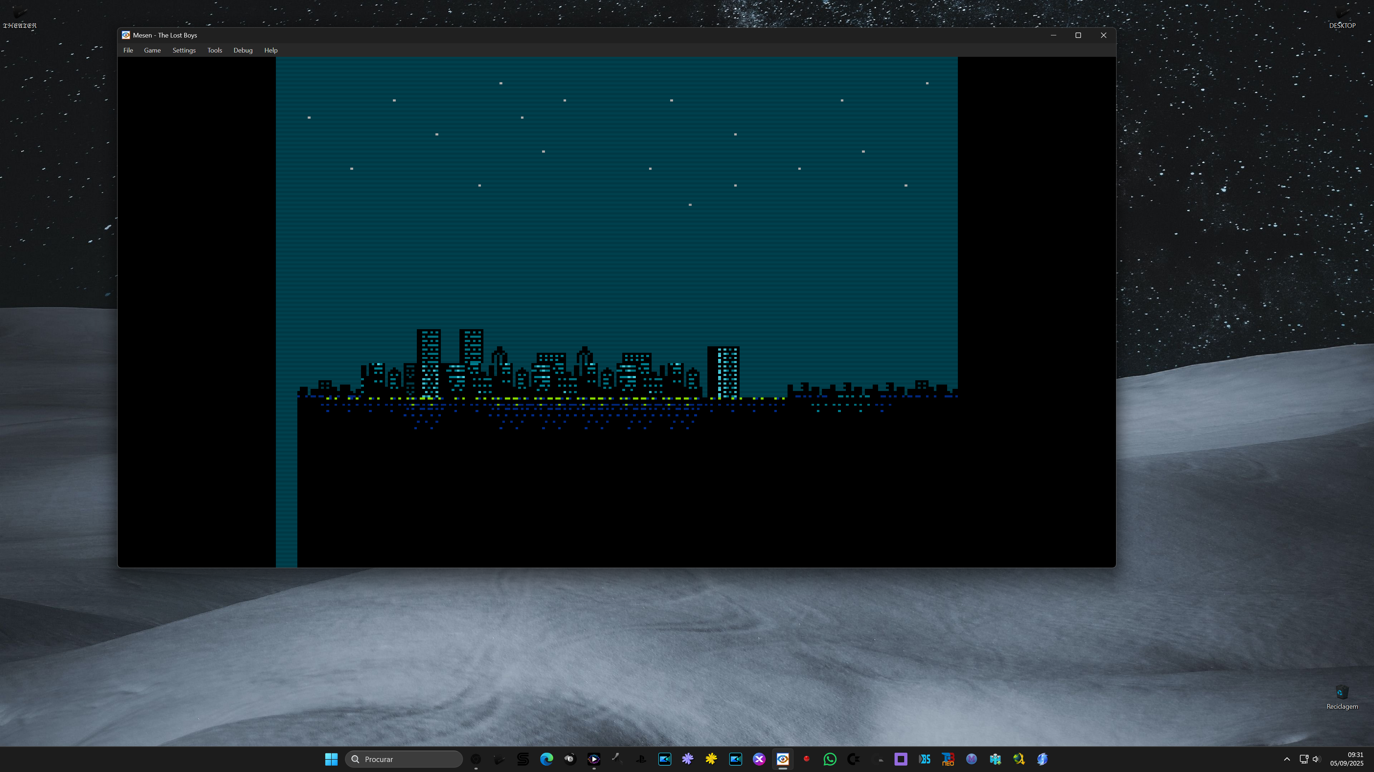Open the media player play-button taskbar icon
The height and width of the screenshot is (772, 1374).
(594, 759)
